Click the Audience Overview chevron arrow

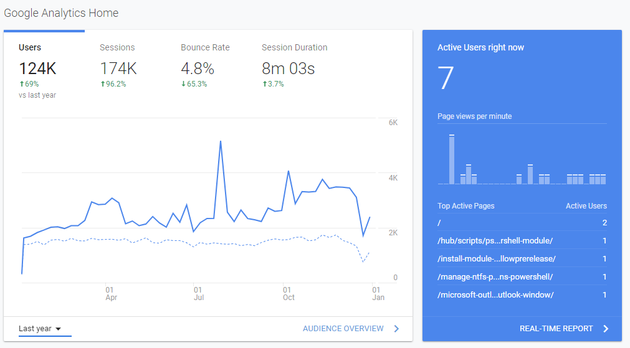click(396, 329)
